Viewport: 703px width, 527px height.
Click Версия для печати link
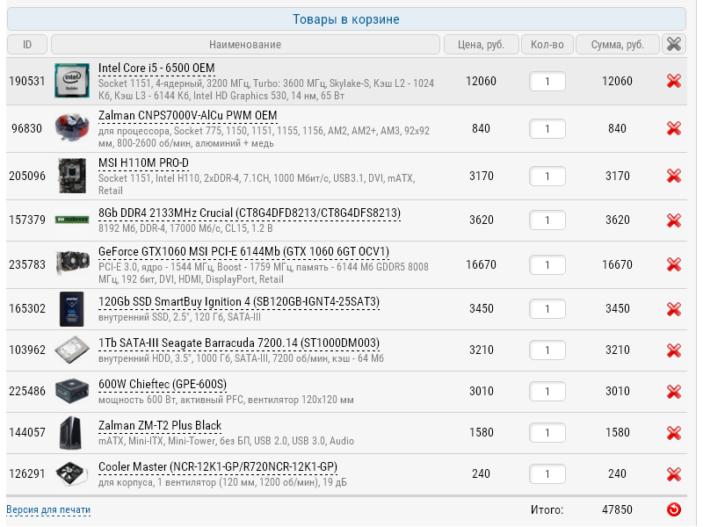click(48, 510)
